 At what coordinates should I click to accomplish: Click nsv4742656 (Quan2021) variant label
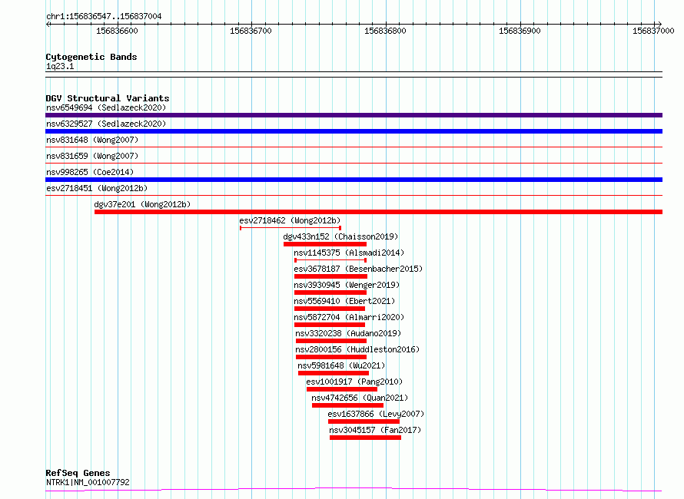[360, 398]
